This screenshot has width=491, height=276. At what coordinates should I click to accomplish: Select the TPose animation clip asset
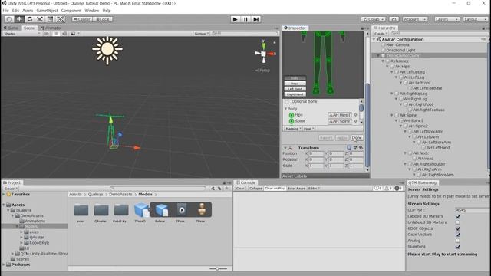tap(182, 210)
